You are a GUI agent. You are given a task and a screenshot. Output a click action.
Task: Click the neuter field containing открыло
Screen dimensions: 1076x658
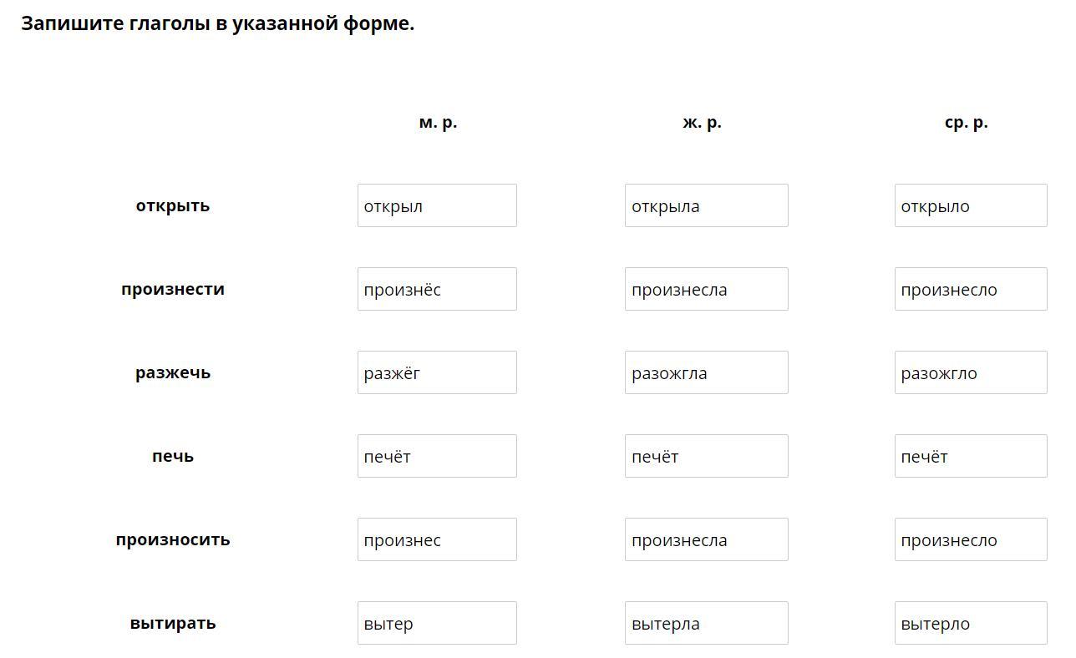(970, 205)
